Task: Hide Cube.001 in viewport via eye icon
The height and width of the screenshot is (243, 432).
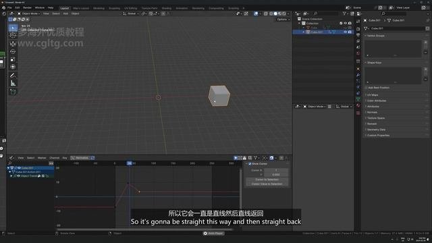Action: pyautogui.click(x=345, y=32)
